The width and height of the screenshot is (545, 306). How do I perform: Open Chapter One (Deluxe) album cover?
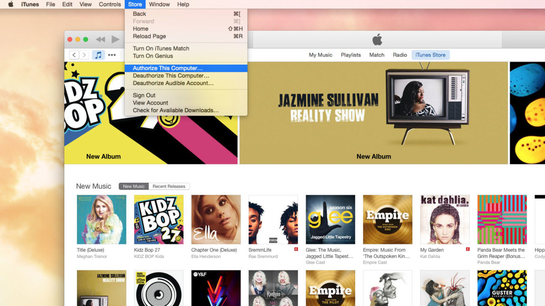(216, 219)
